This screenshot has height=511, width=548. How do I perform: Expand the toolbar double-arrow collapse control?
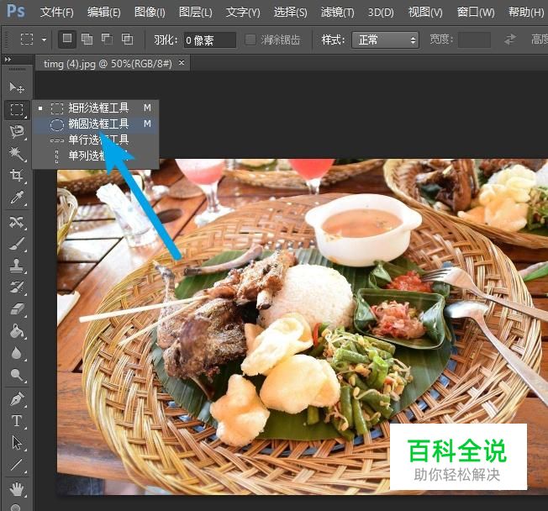pos(8,60)
